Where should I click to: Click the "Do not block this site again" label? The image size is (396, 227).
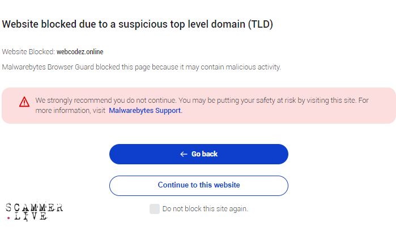click(205, 209)
